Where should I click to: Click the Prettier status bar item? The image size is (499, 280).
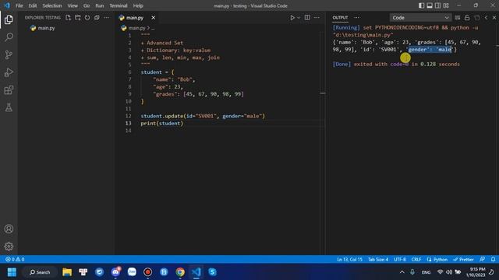(x=464, y=259)
